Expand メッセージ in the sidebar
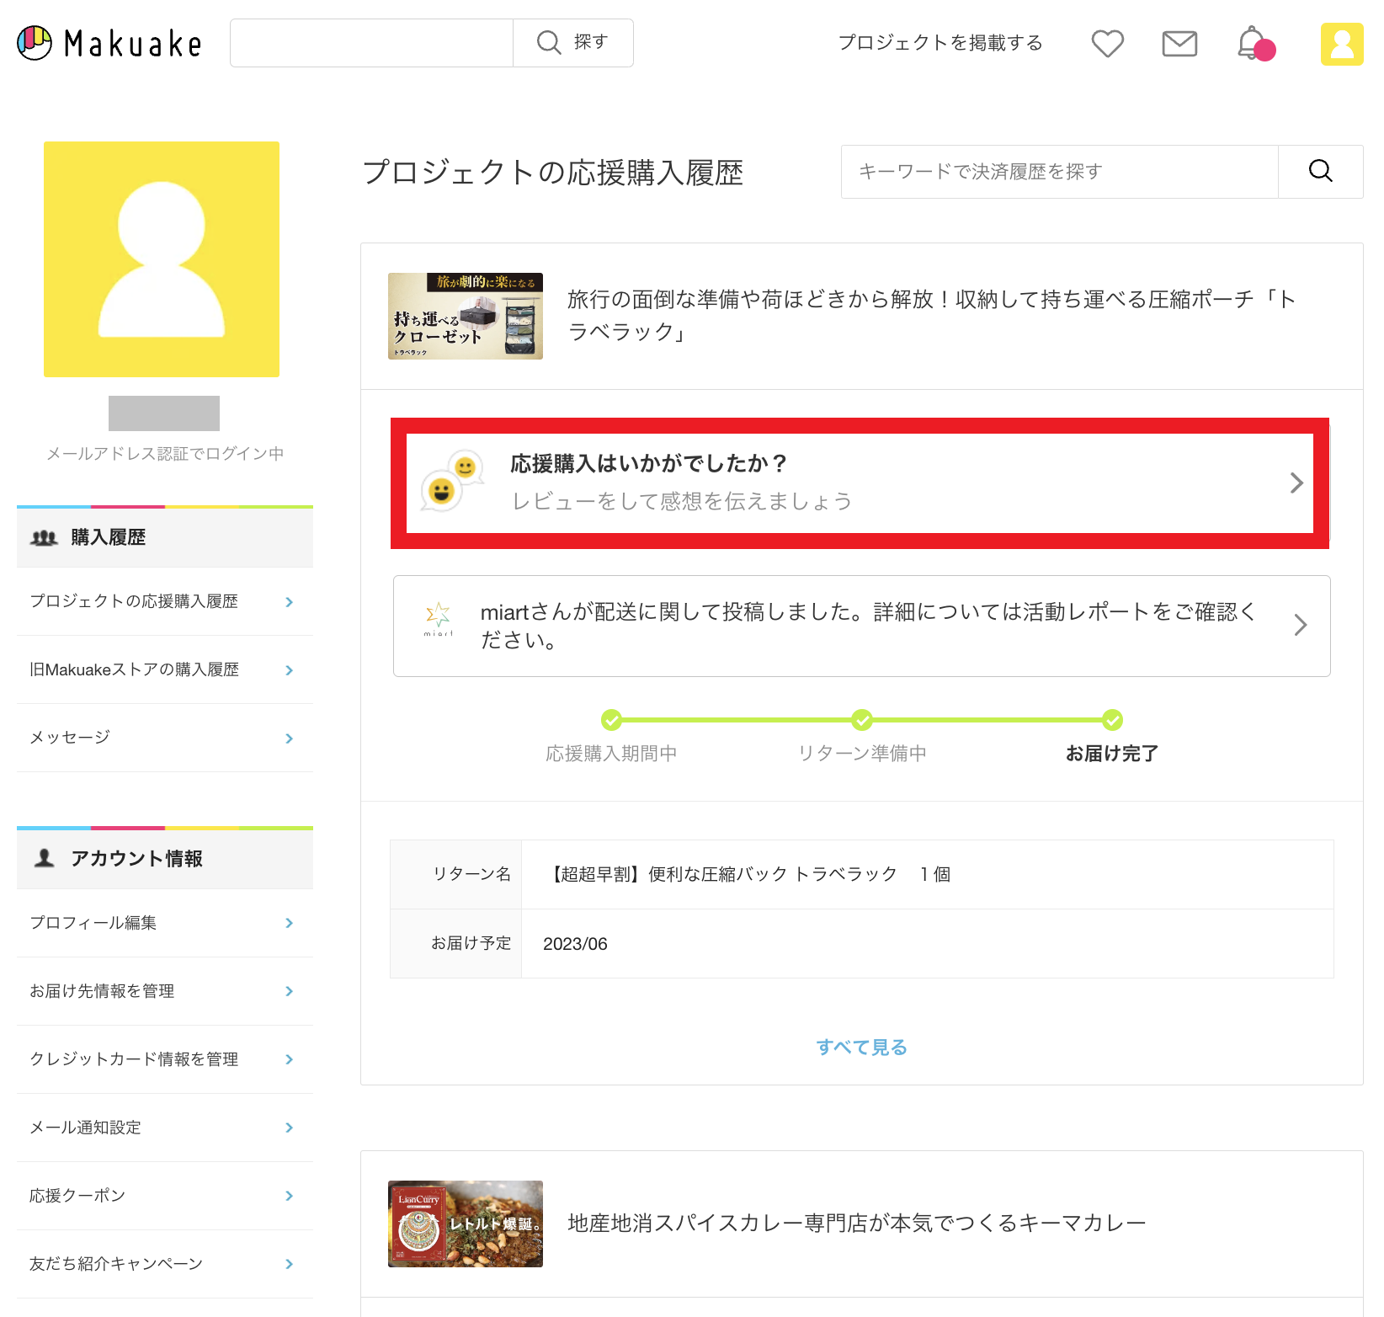 coord(289,738)
